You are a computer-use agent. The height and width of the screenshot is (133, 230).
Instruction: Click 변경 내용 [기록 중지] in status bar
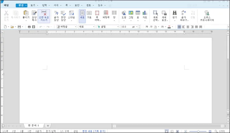pos(94,131)
